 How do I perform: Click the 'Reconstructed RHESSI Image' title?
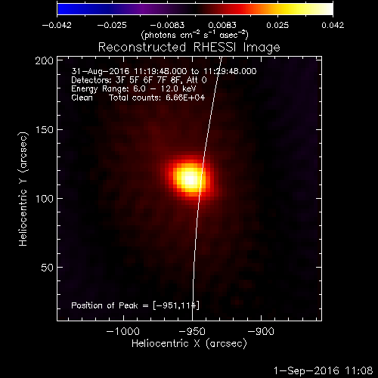(189, 48)
